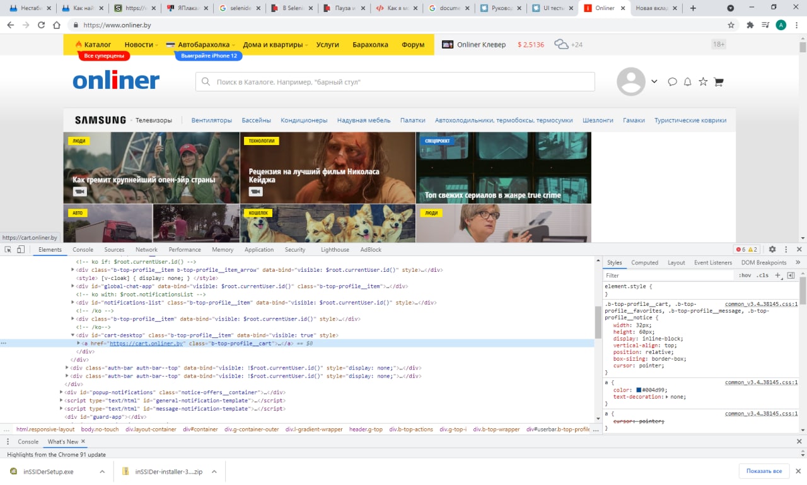Switch to the Computed styles tab
The image size is (807, 485).
pyautogui.click(x=644, y=262)
